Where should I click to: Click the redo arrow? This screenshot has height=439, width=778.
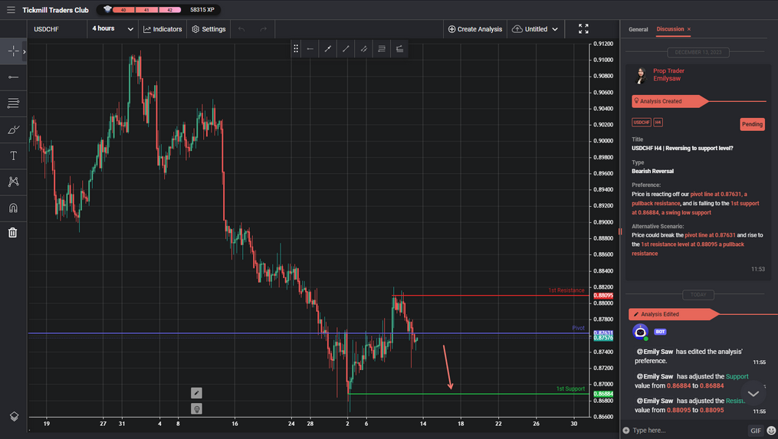point(264,29)
